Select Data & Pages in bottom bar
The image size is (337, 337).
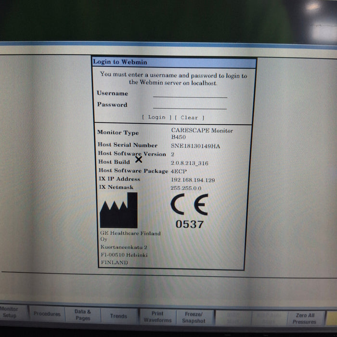click(82, 315)
